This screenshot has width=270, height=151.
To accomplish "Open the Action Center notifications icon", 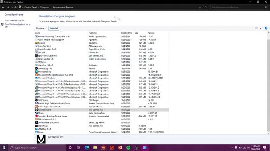I will [x=265, y=148].
